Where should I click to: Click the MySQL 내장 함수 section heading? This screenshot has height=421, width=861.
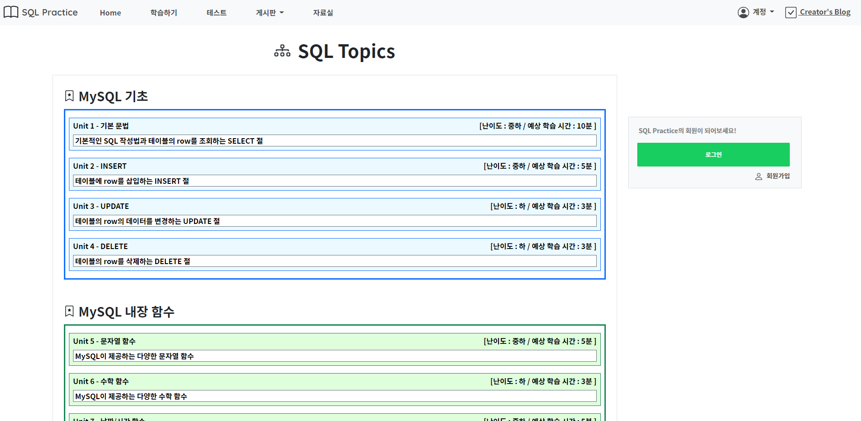[x=126, y=312]
